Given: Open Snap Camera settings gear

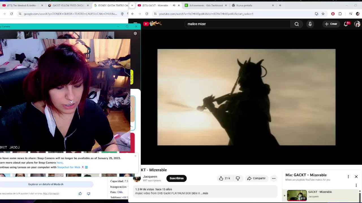Looking at the screenshot, I should [135, 33].
